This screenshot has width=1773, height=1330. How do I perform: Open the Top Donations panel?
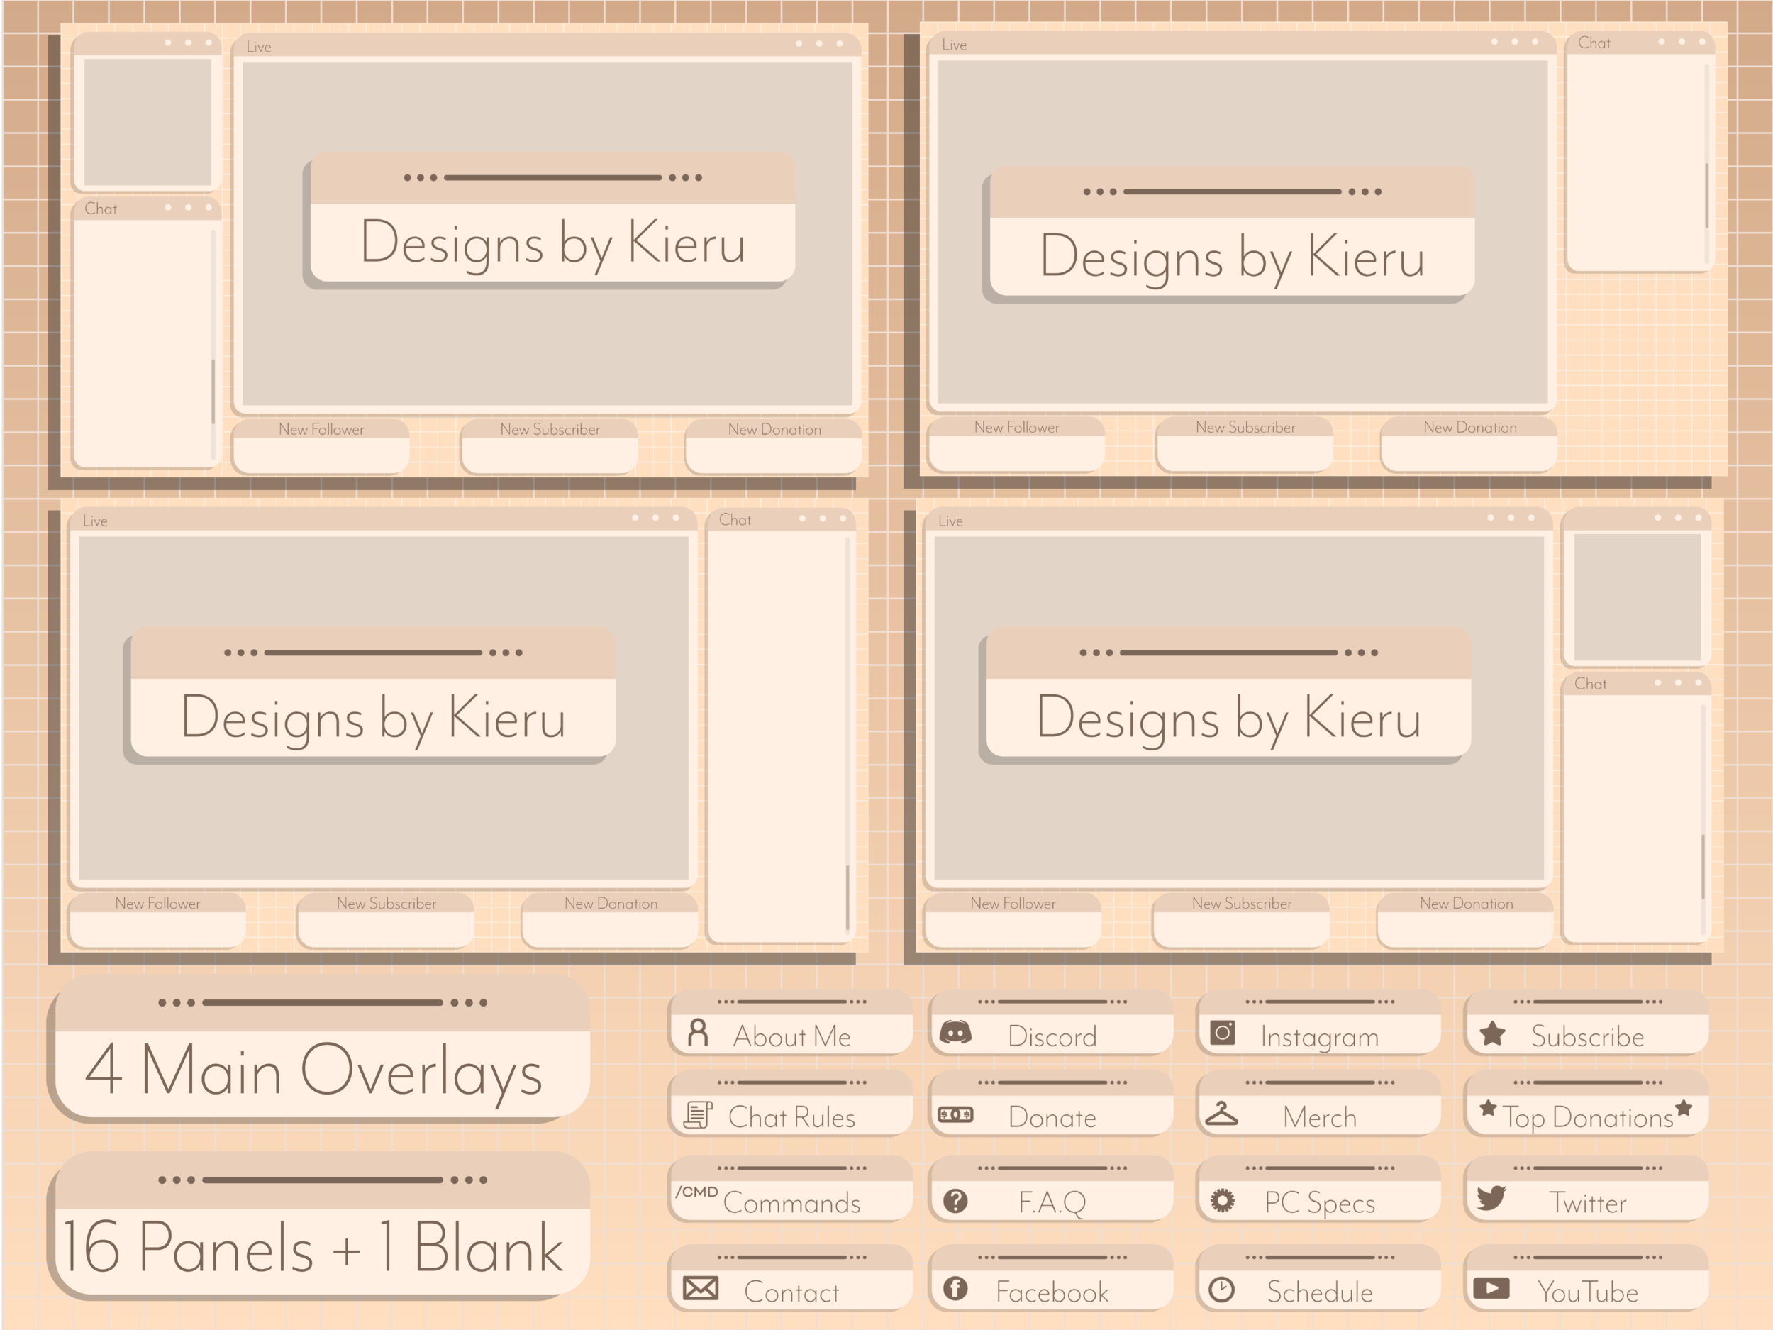click(x=1586, y=1116)
